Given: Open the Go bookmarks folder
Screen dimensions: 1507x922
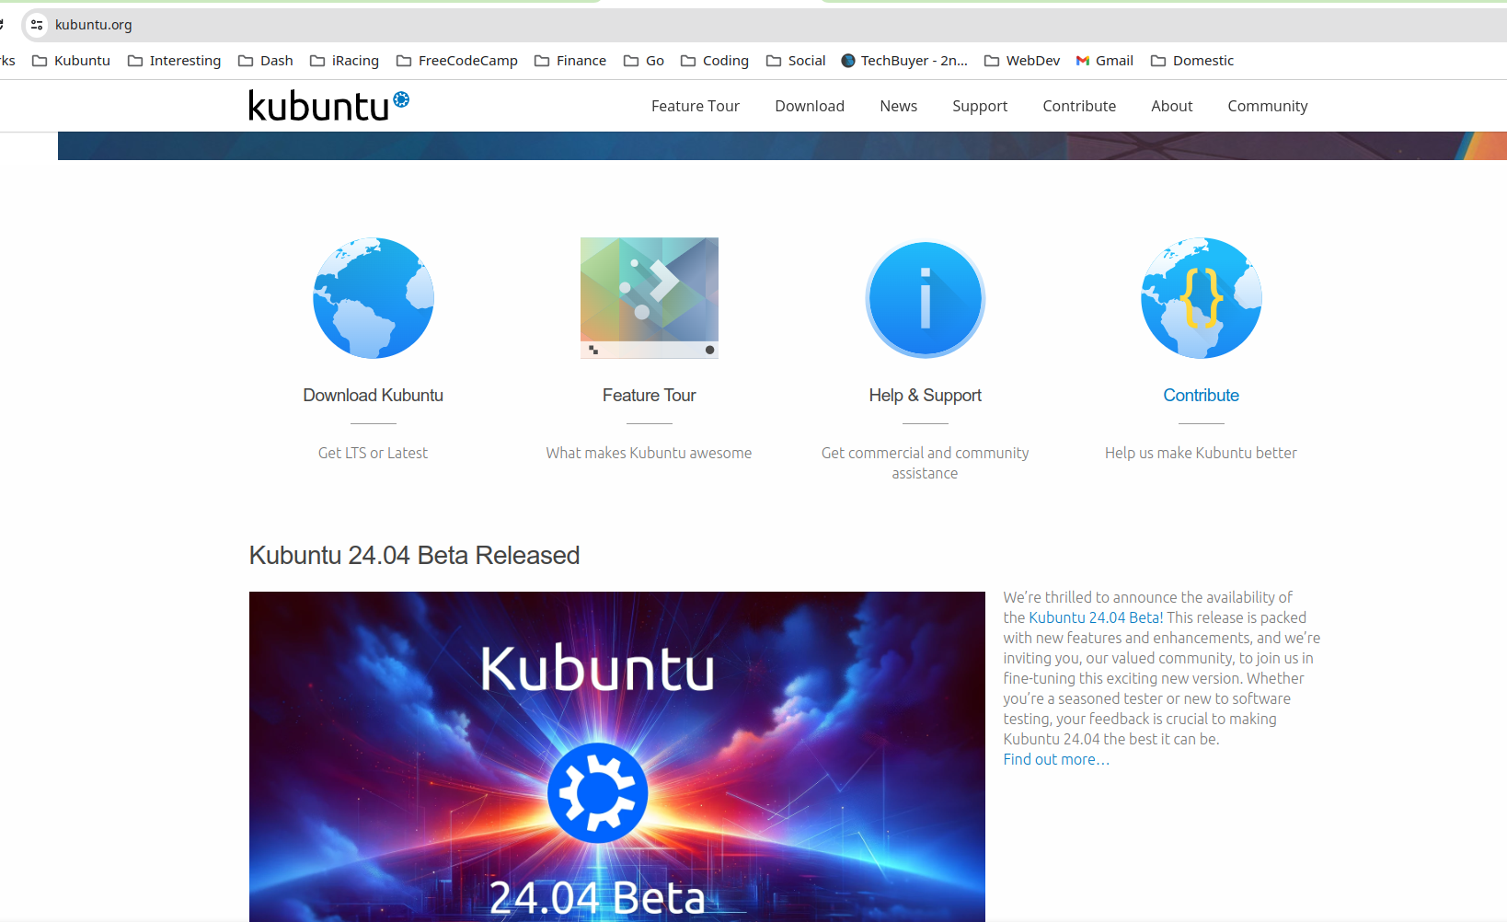Looking at the screenshot, I should click(x=644, y=61).
